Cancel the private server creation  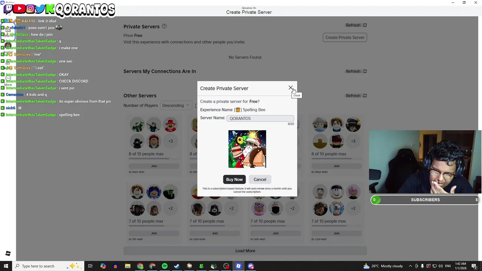point(260,180)
